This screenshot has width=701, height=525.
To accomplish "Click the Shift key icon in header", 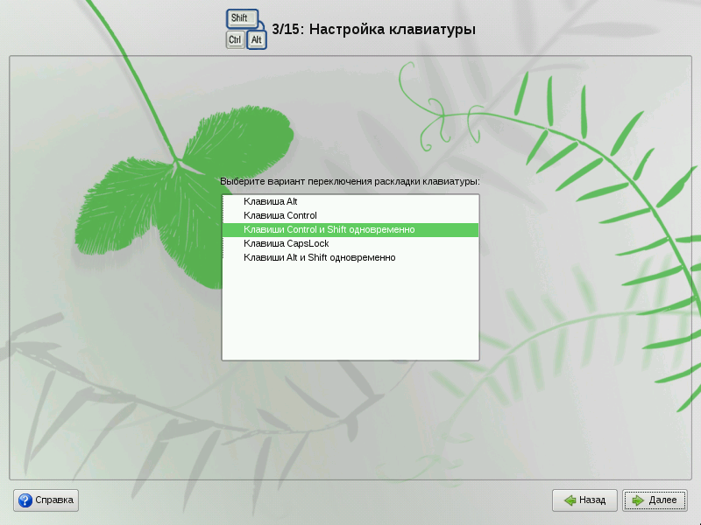I will [x=241, y=18].
